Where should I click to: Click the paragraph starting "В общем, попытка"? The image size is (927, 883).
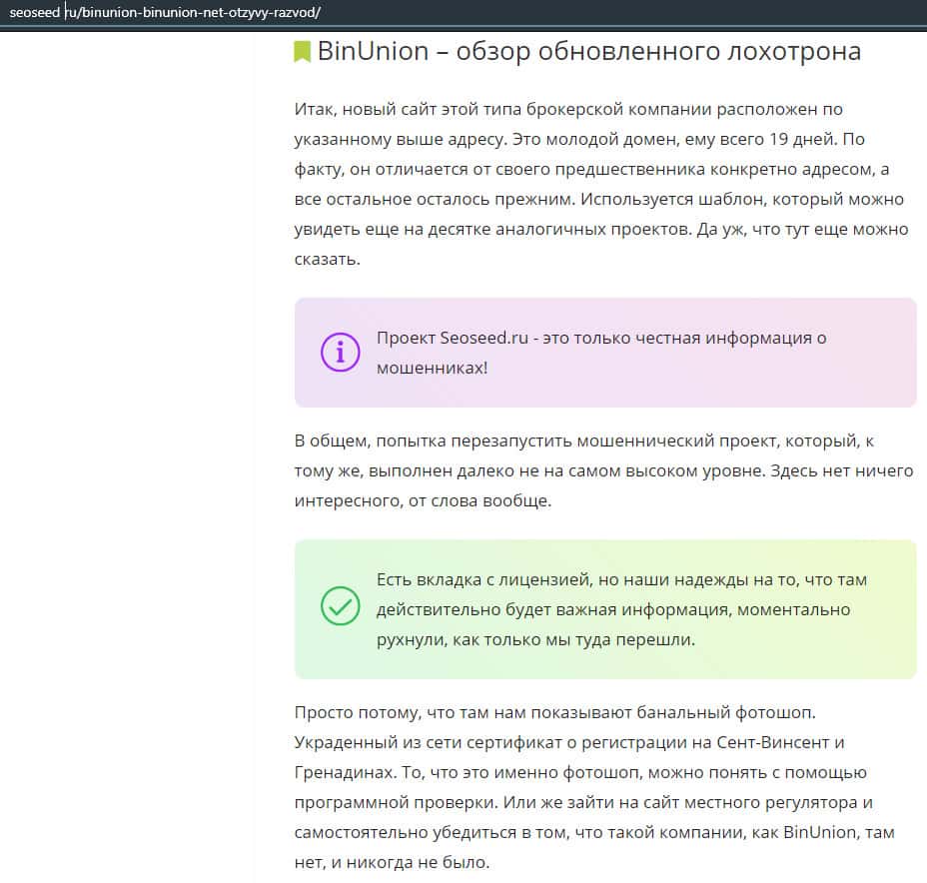[x=603, y=470]
